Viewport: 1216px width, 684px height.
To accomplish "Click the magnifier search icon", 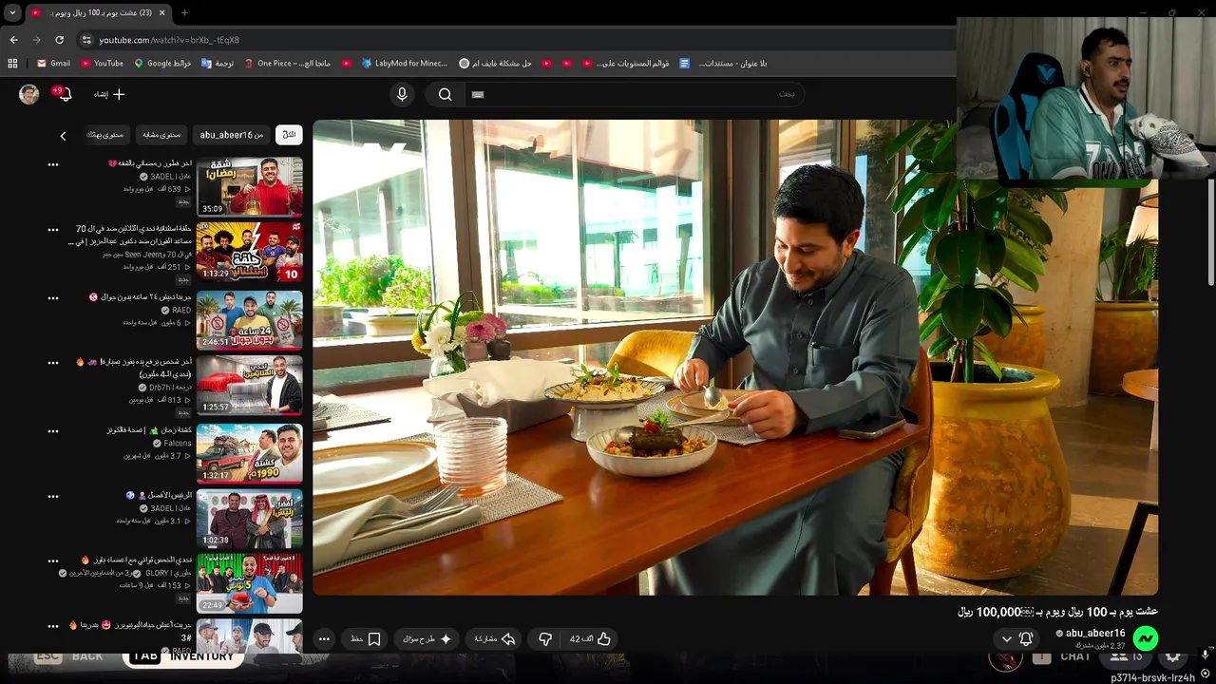I will 445,94.
